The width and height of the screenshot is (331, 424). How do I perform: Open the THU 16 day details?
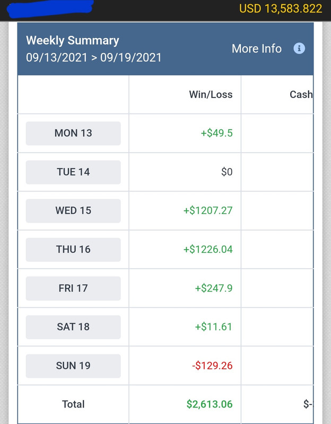tap(73, 249)
